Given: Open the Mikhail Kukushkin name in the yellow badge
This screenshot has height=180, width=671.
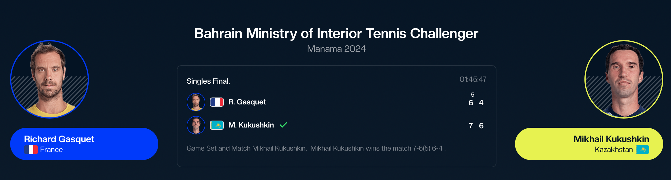Looking at the screenshot, I should [x=611, y=139].
